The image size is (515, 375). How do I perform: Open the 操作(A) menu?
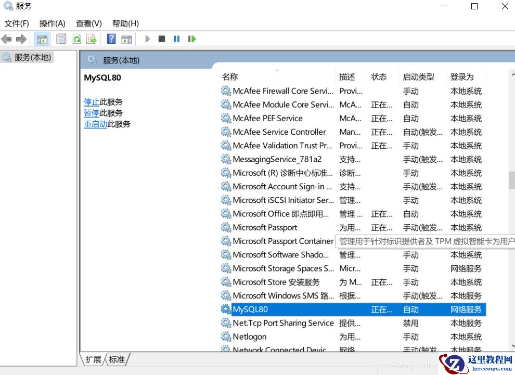[x=52, y=23]
